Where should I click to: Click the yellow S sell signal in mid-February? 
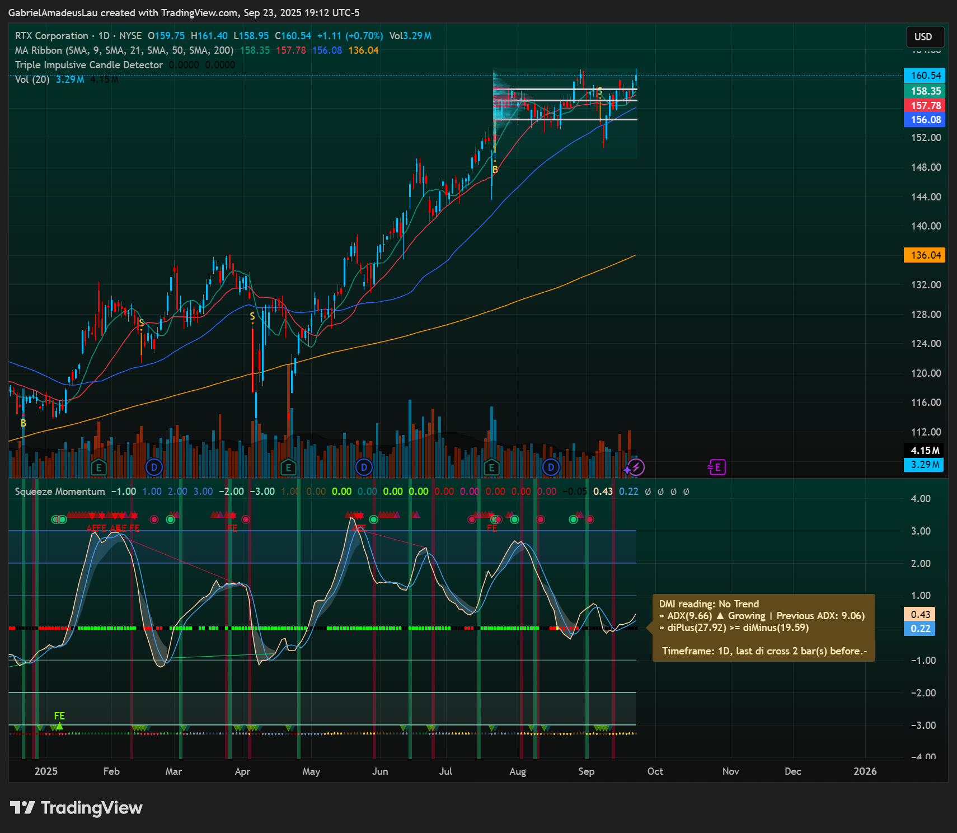point(142,323)
